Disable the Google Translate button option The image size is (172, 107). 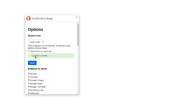29,87
